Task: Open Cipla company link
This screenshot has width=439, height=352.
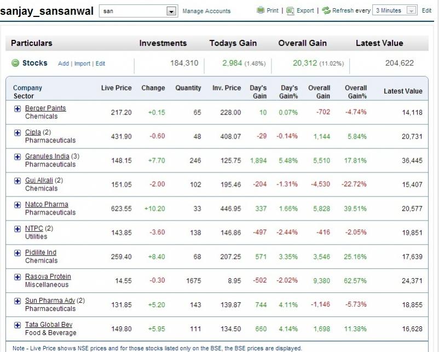Action: click(33, 132)
